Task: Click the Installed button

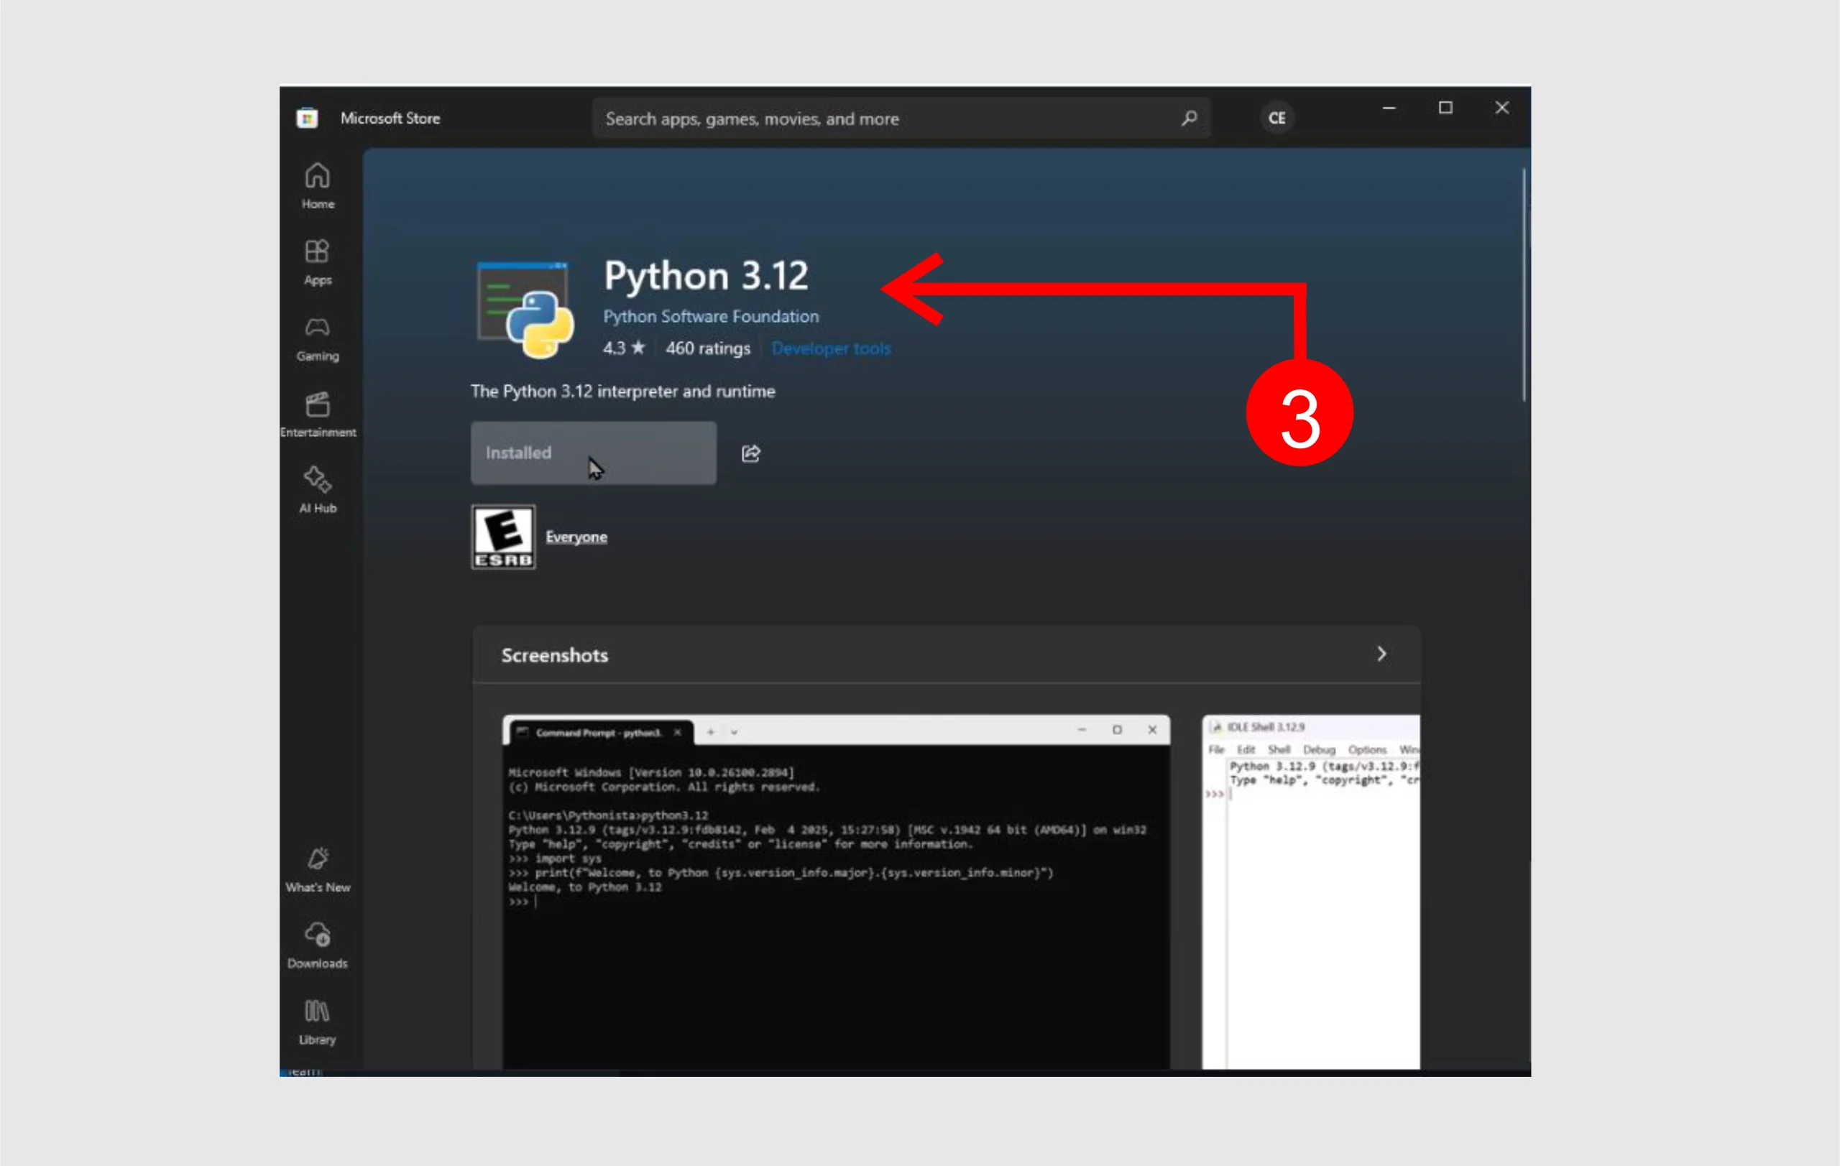Action: pyautogui.click(x=593, y=453)
